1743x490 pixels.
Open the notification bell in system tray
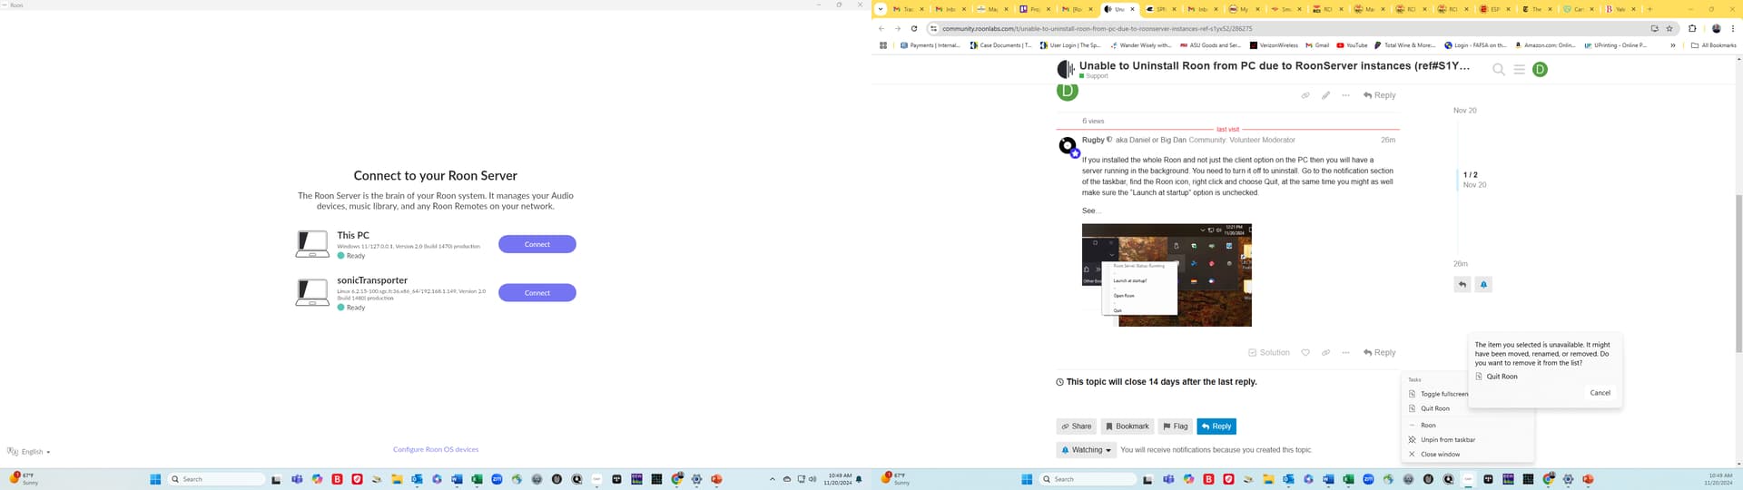coord(859,479)
